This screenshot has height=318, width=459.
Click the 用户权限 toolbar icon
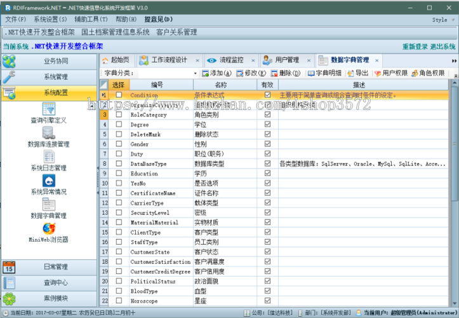378,73
